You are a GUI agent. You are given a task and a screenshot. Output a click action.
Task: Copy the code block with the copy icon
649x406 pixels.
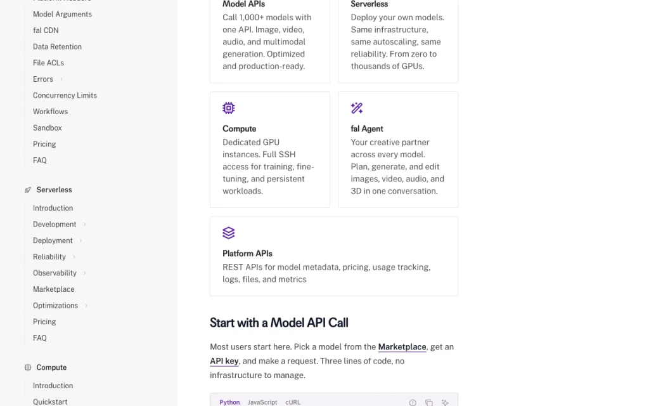click(x=429, y=403)
